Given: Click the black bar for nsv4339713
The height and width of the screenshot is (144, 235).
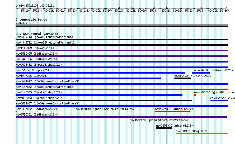Looking at the screenshot, I should [x=121, y=40].
